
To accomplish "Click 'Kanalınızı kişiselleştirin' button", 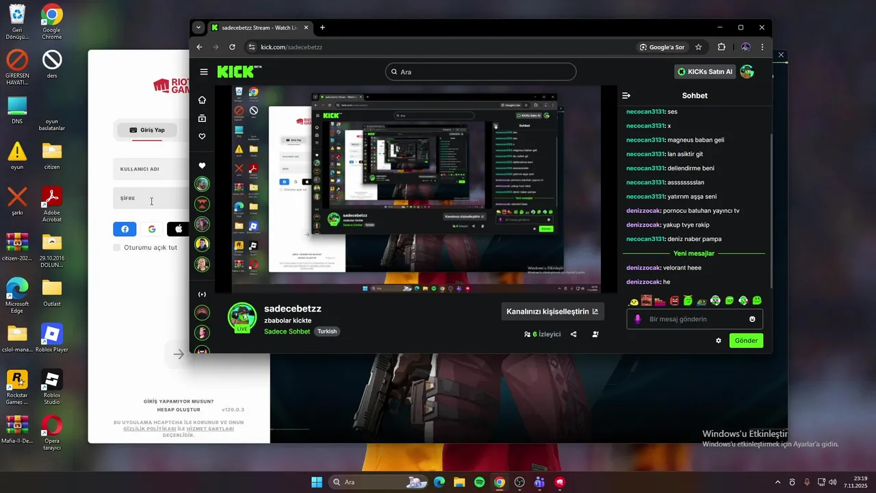I will pos(552,312).
